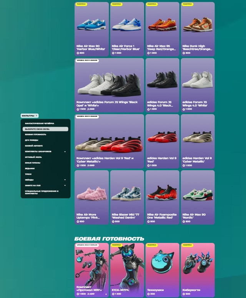Select filter Дух победы
The image size is (246, 298).
point(32,140)
